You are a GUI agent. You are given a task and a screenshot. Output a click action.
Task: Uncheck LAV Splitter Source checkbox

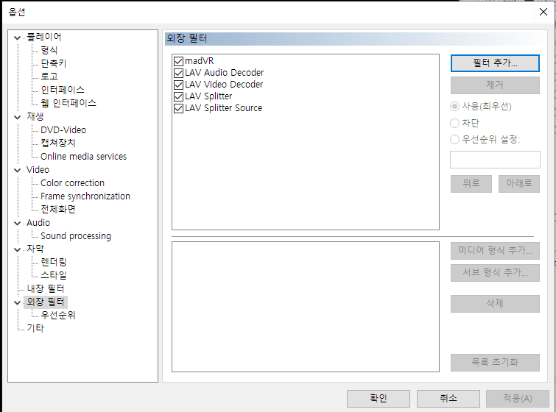point(178,108)
